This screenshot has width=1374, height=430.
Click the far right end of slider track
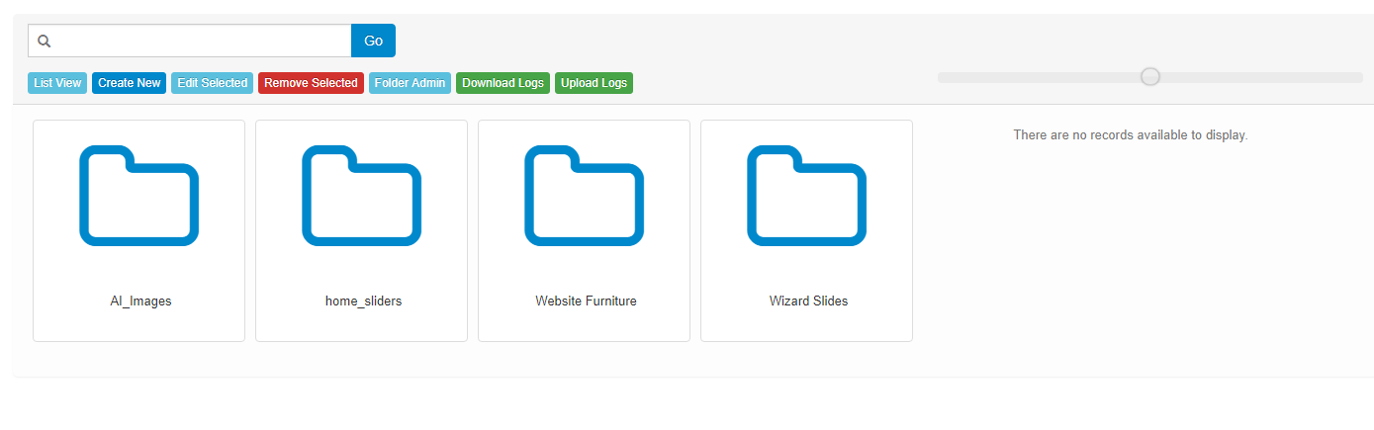point(1357,77)
